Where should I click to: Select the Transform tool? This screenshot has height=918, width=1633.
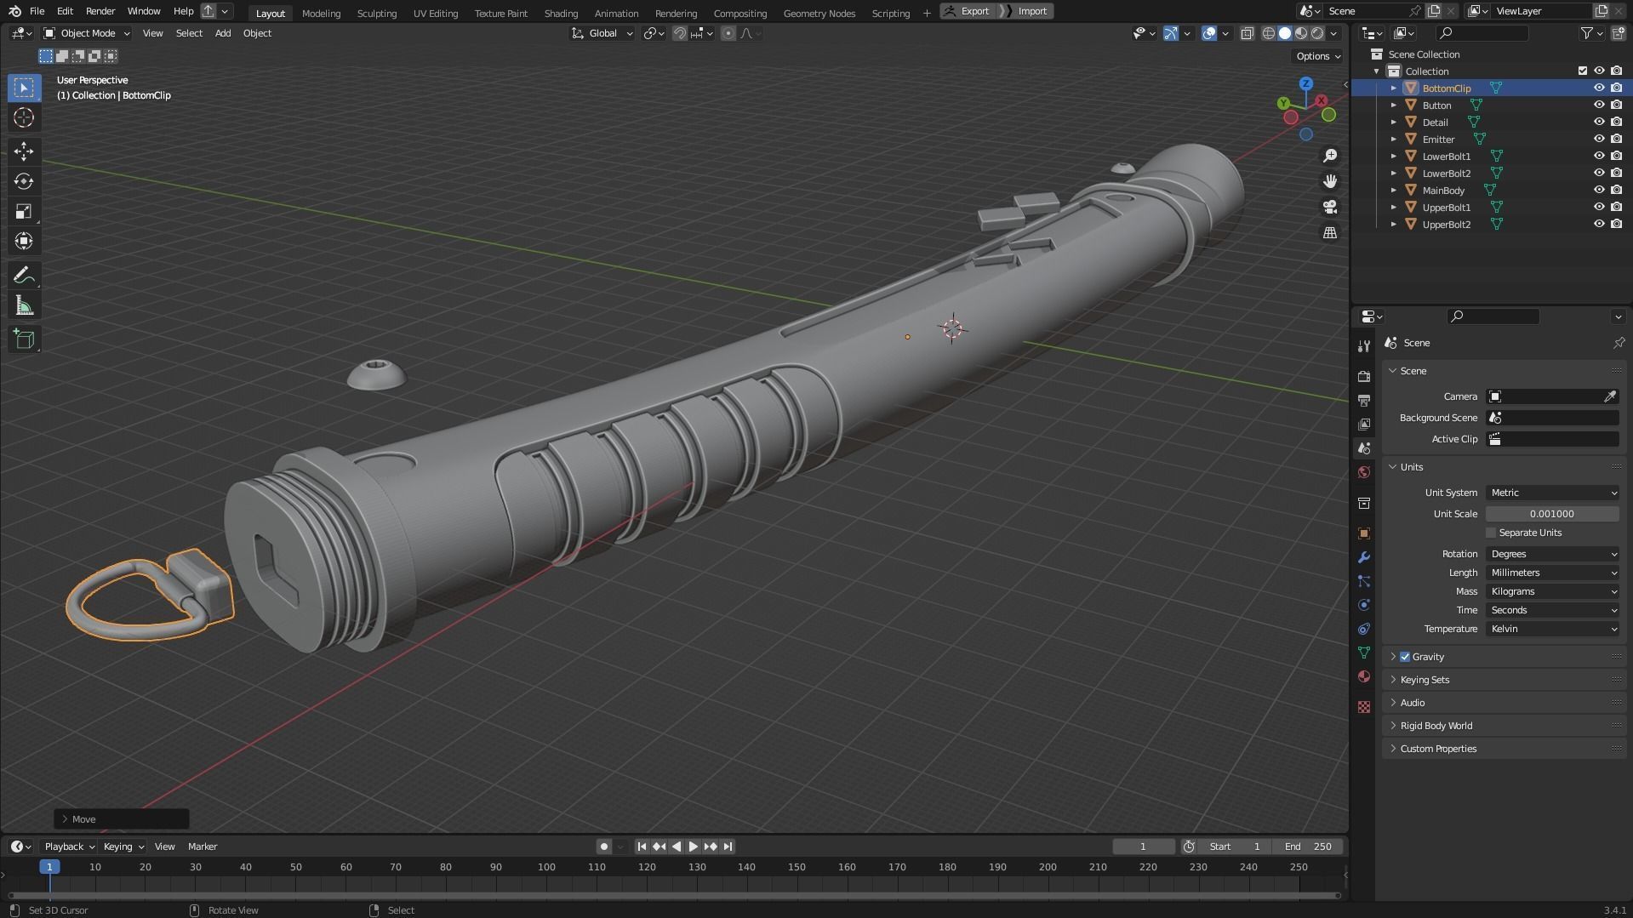tap(24, 241)
